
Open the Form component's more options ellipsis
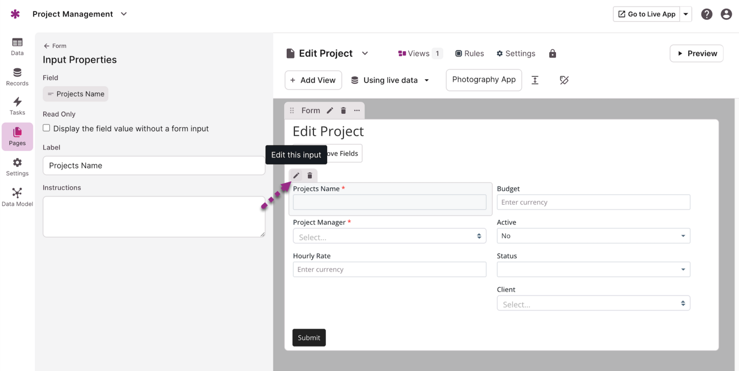pos(357,111)
